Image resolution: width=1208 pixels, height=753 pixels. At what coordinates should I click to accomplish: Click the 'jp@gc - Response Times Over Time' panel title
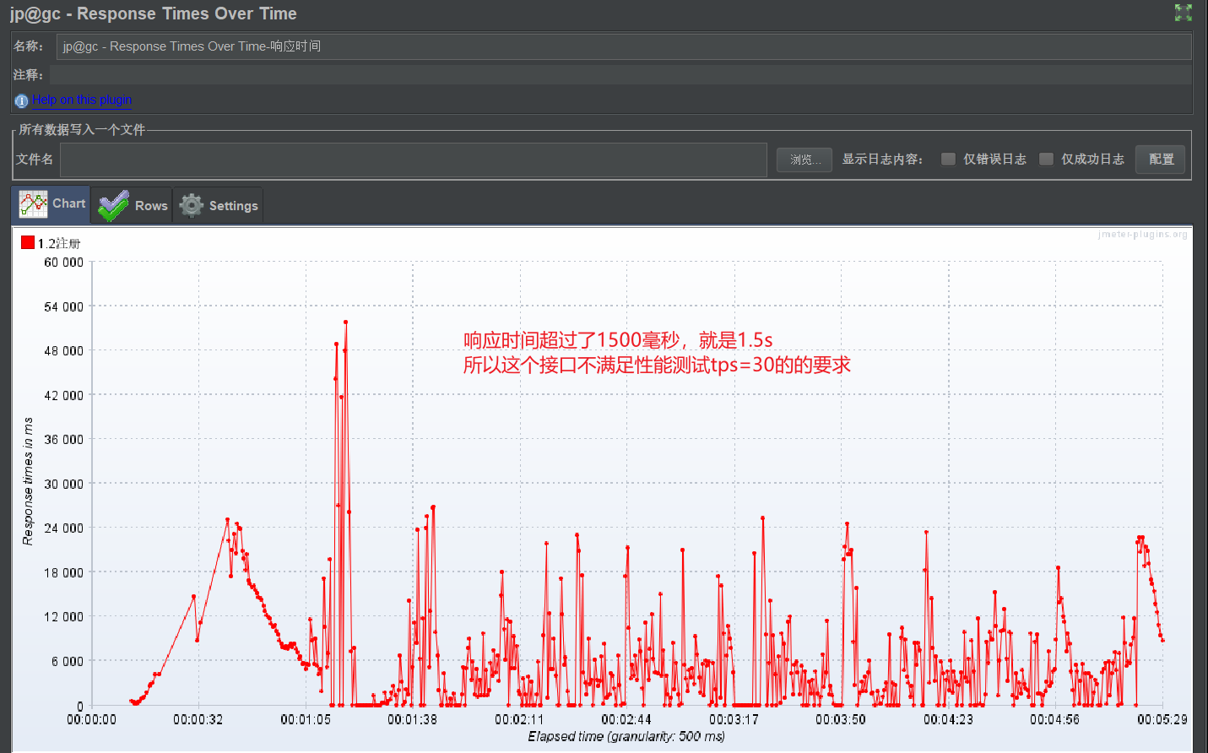pos(154,14)
